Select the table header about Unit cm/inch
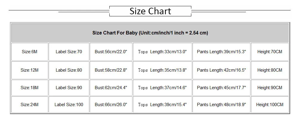This screenshot has width=298, height=118. tap(150, 33)
